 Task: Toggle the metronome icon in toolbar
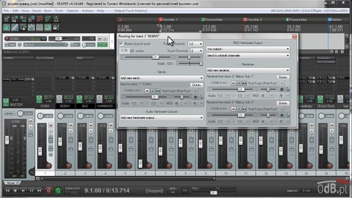(56, 19)
